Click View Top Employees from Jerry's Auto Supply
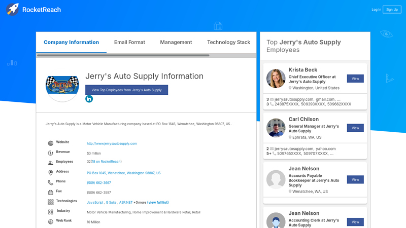Viewport: 406px width, 228px height. coord(126,90)
